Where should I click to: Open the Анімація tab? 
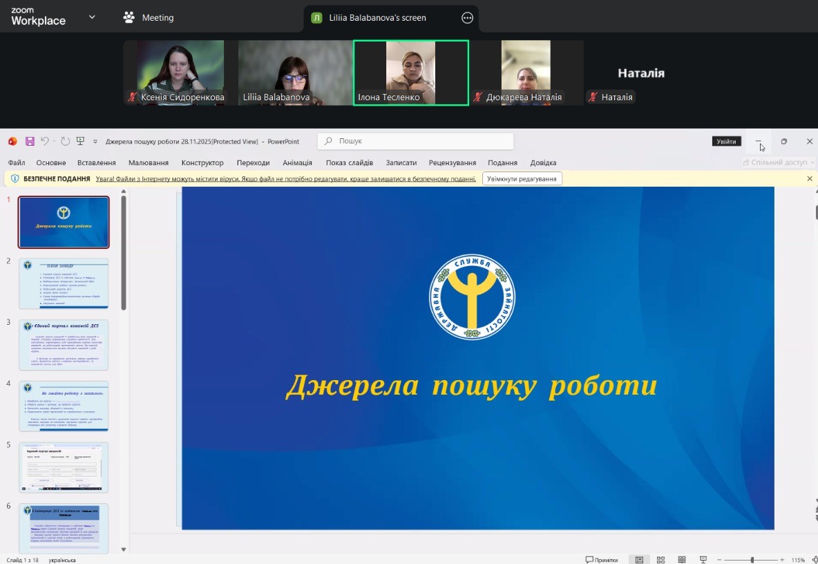point(297,163)
